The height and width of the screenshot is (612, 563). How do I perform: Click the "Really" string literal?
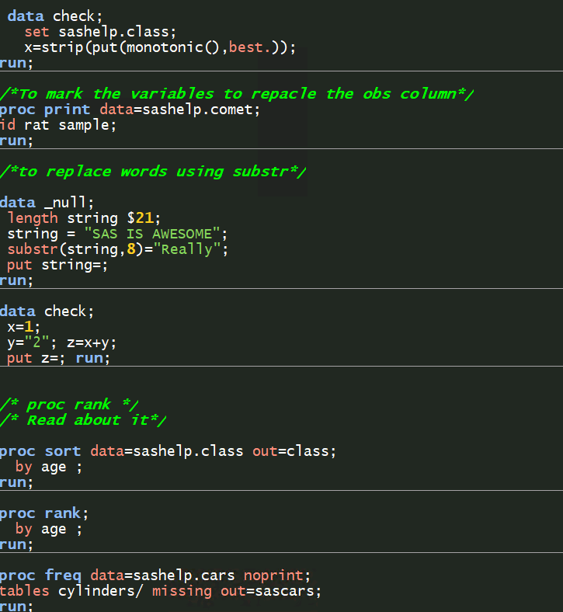(x=187, y=249)
